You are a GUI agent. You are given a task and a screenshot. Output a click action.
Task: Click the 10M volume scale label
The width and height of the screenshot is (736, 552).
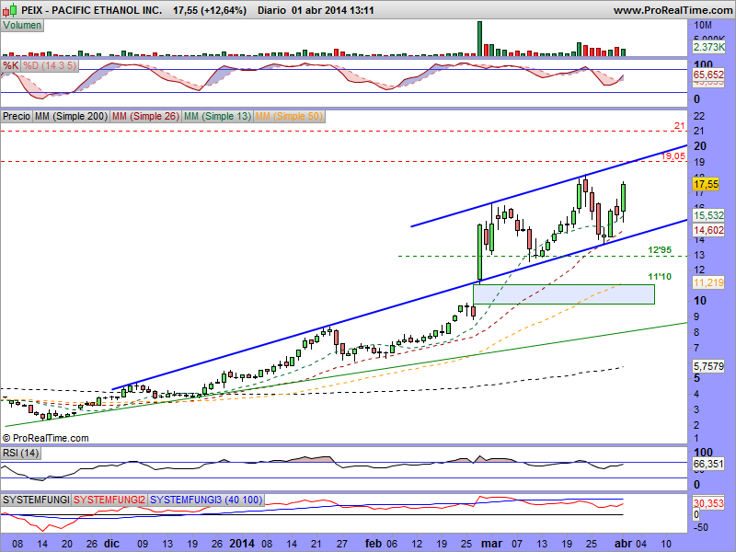point(703,26)
